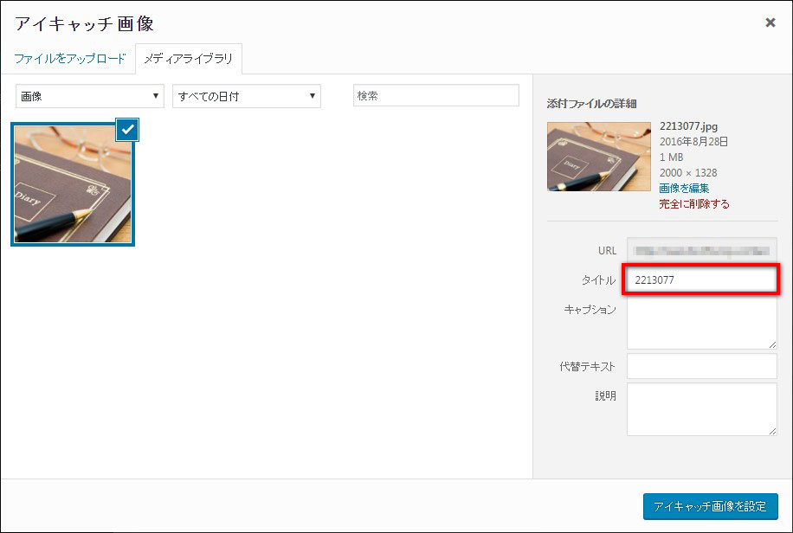Click the 説明 description text area

[x=701, y=408]
